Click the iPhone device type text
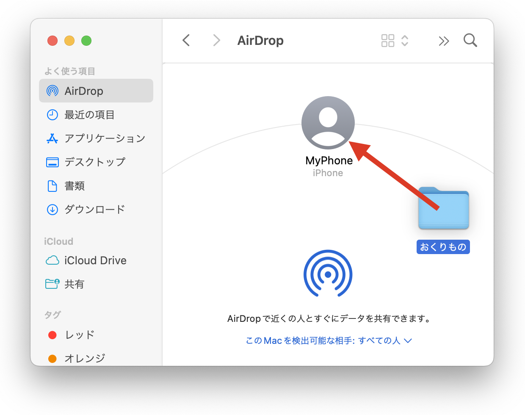Screen dimensions: 525x415 coord(328,173)
